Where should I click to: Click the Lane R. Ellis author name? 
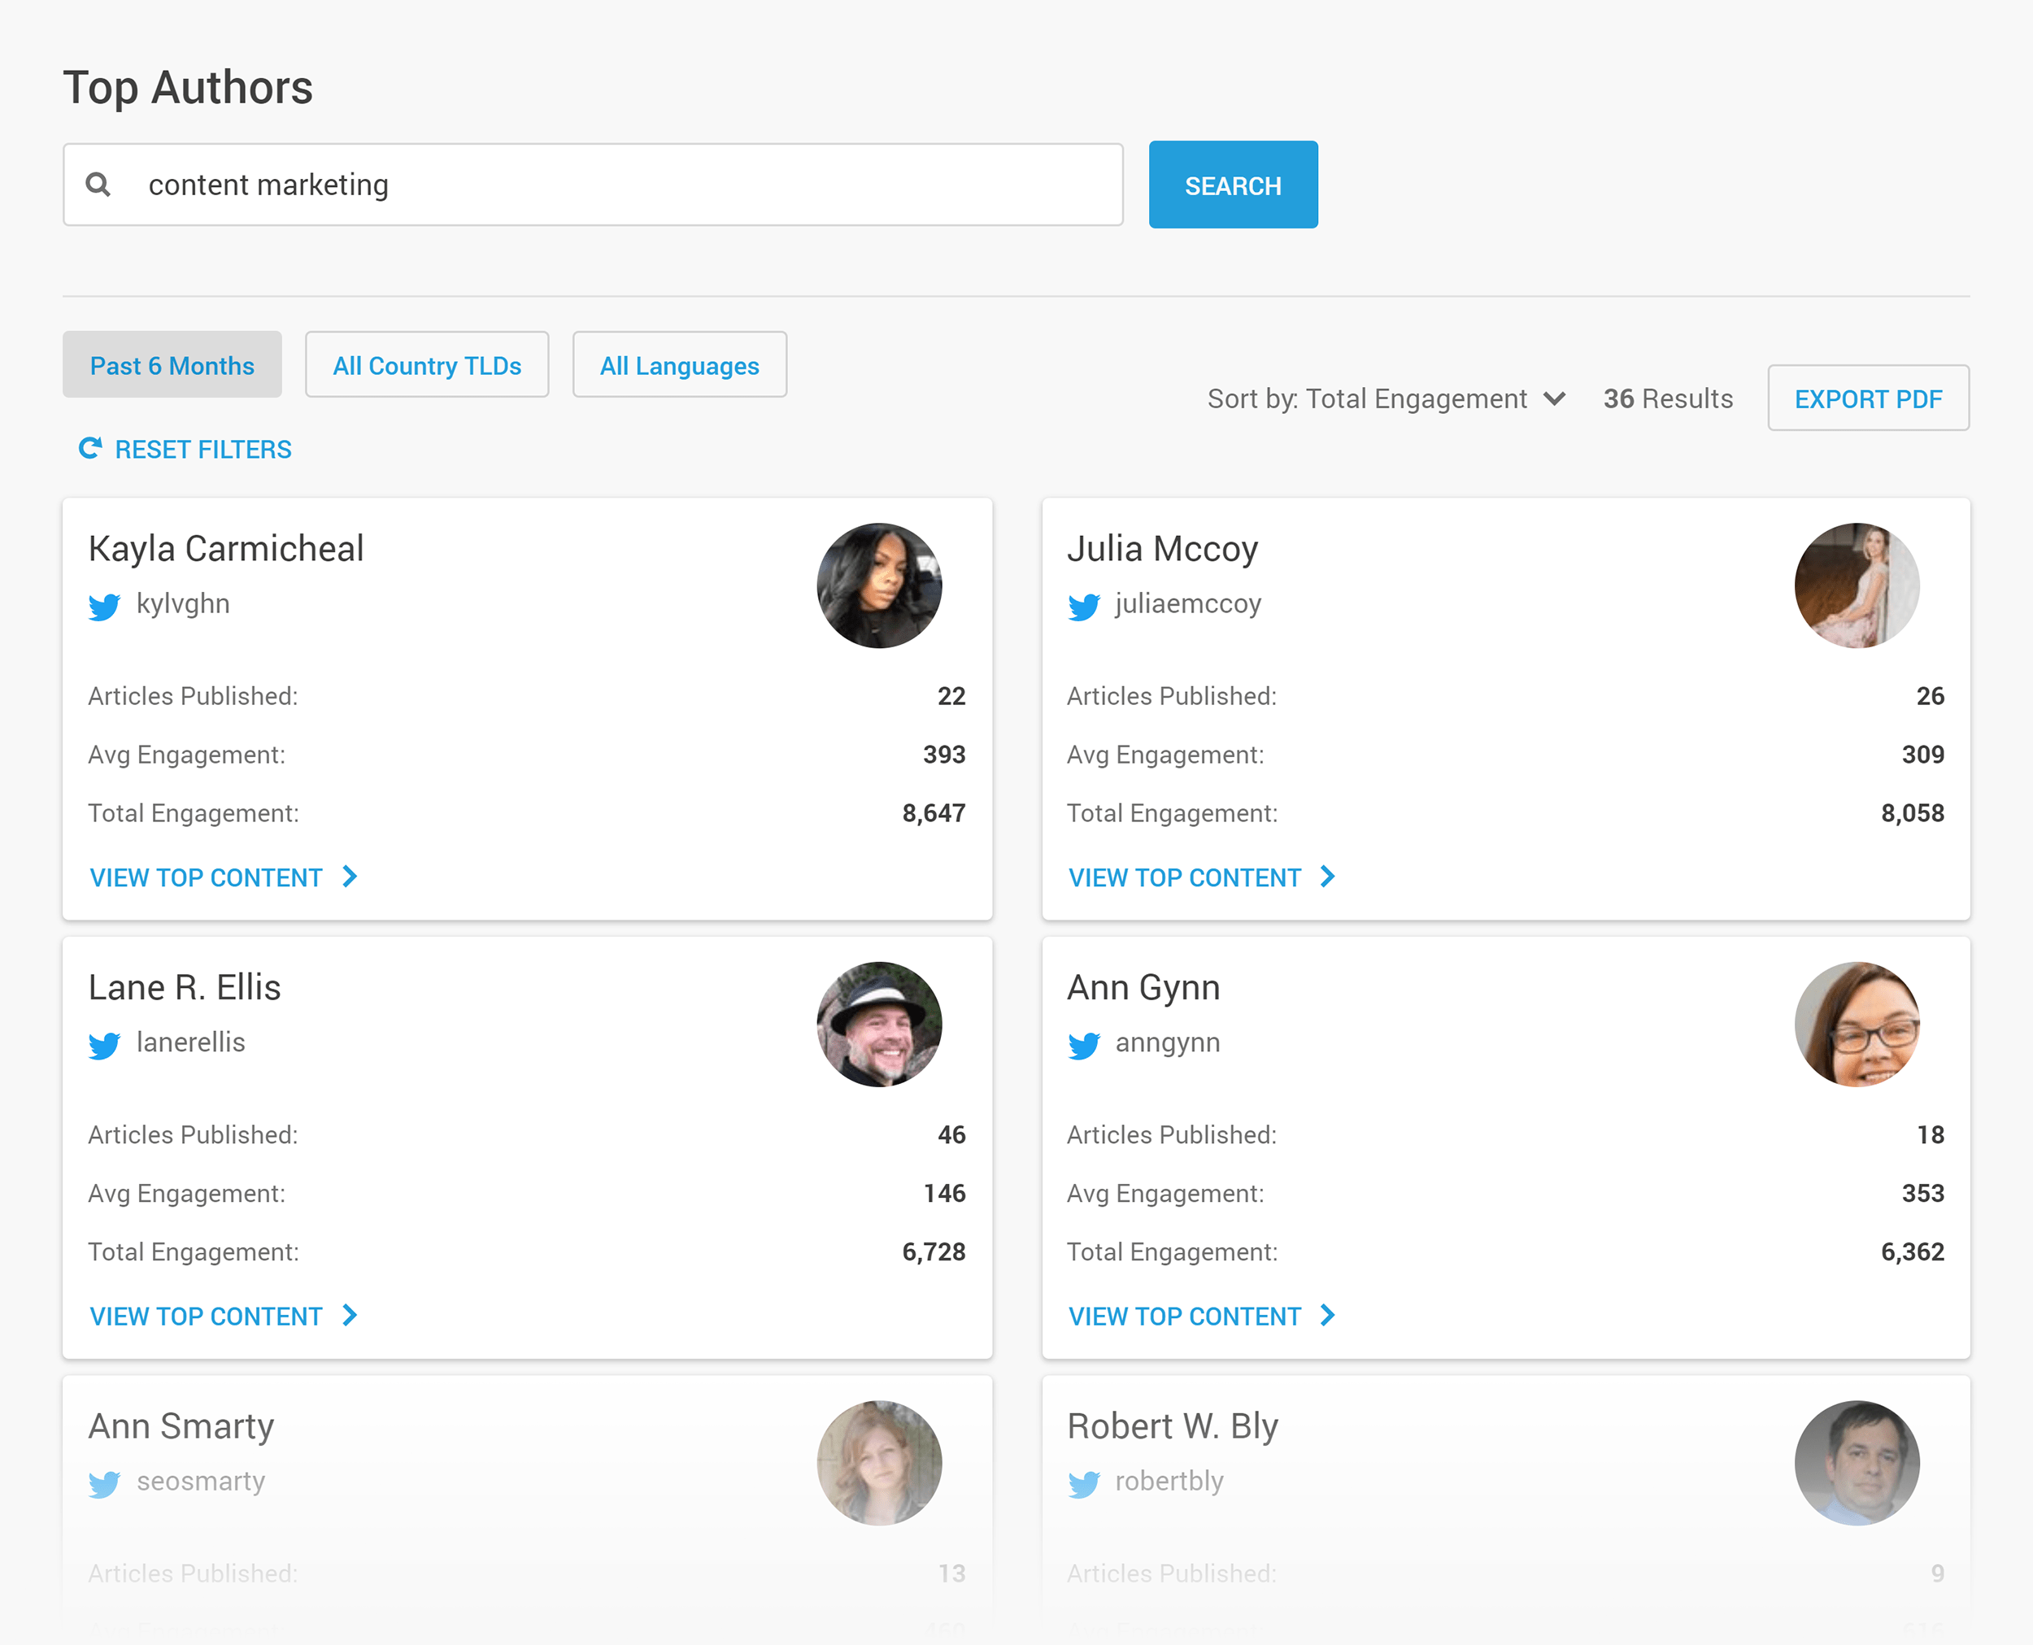point(184,987)
